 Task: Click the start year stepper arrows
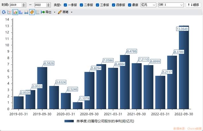pos(24,5)
